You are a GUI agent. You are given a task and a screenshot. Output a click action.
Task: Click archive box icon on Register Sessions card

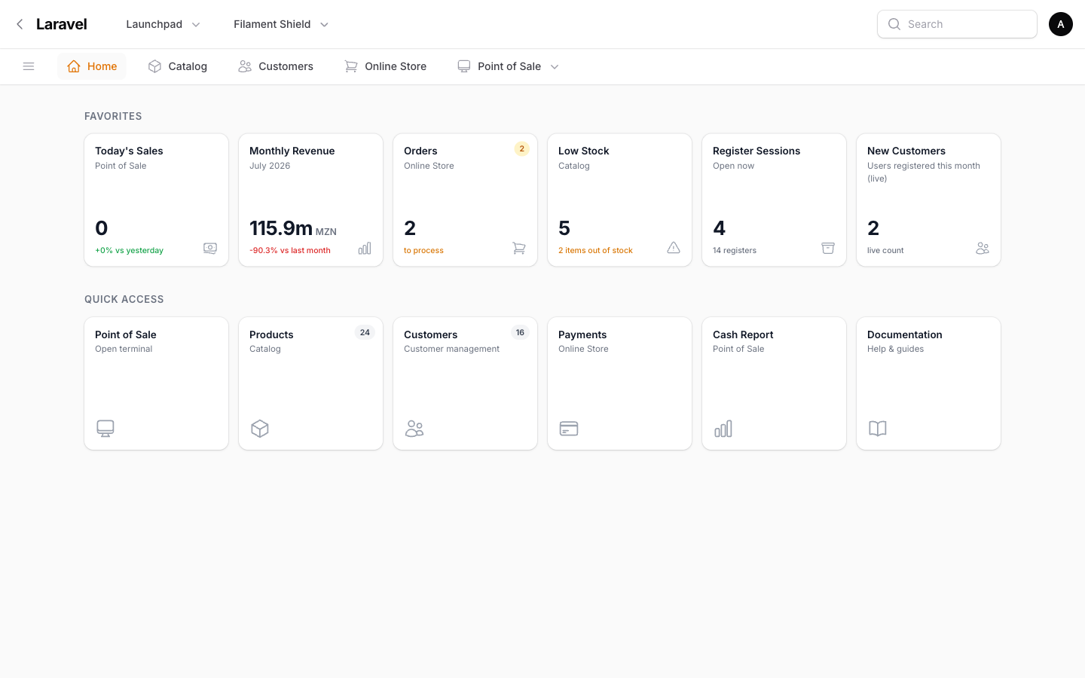click(x=828, y=248)
